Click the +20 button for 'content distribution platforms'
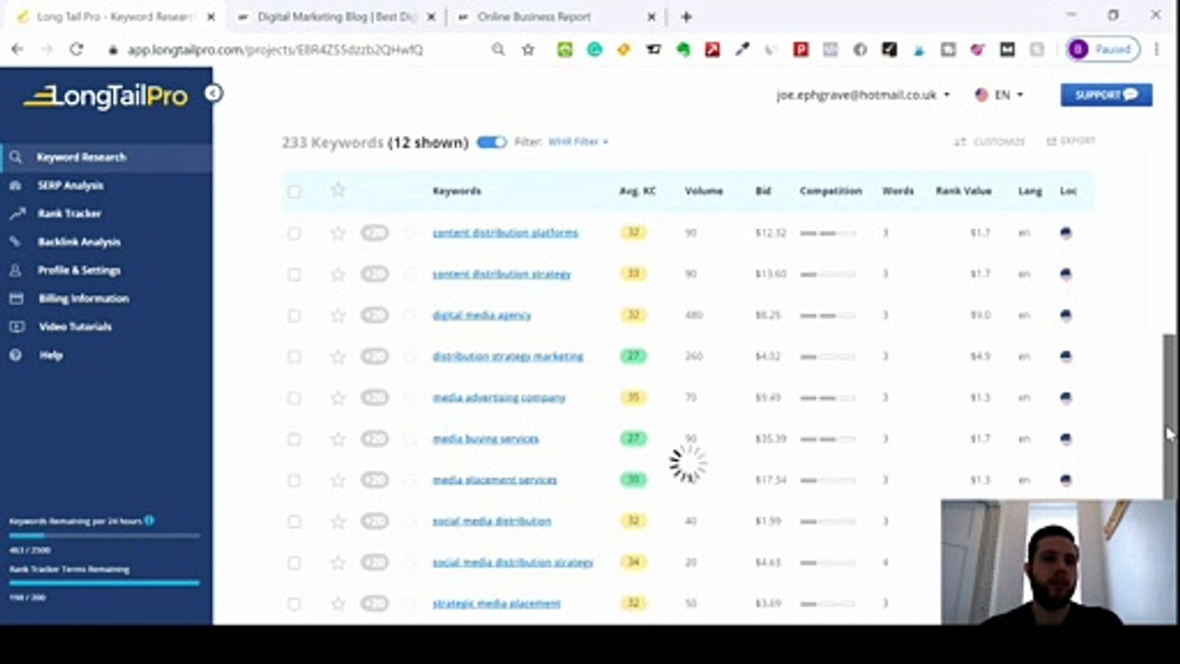Viewport: 1180px width, 664px height. point(374,233)
